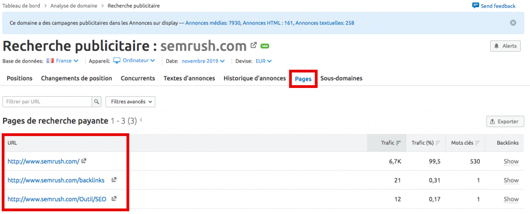The width and height of the screenshot is (530, 214).
Task: Click traffic value 12
Action: click(397, 199)
